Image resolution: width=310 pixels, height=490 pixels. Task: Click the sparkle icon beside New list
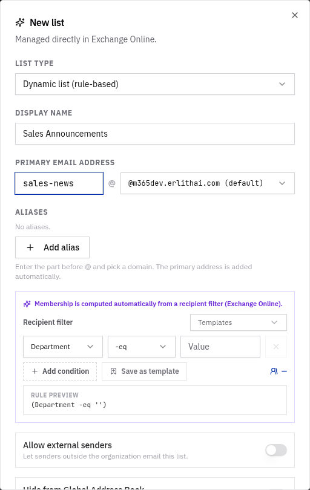point(20,22)
